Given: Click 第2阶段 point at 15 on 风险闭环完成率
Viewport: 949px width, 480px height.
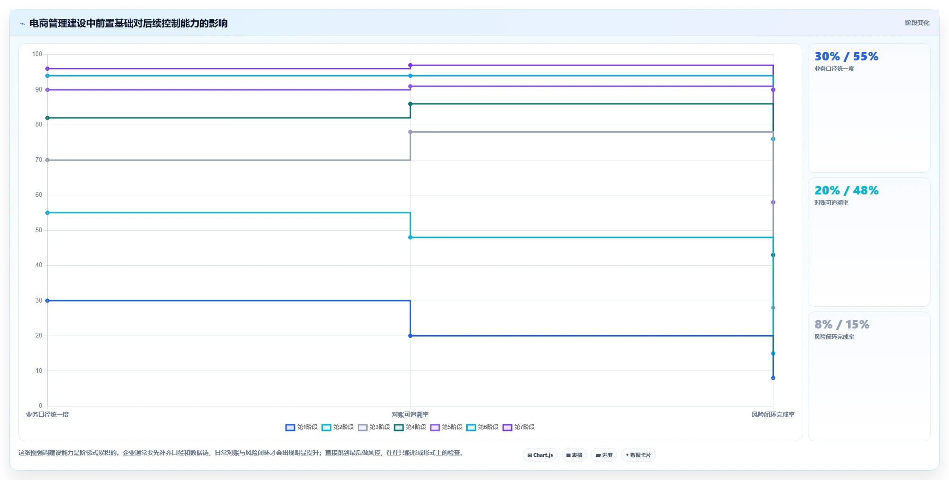Looking at the screenshot, I should click(773, 354).
